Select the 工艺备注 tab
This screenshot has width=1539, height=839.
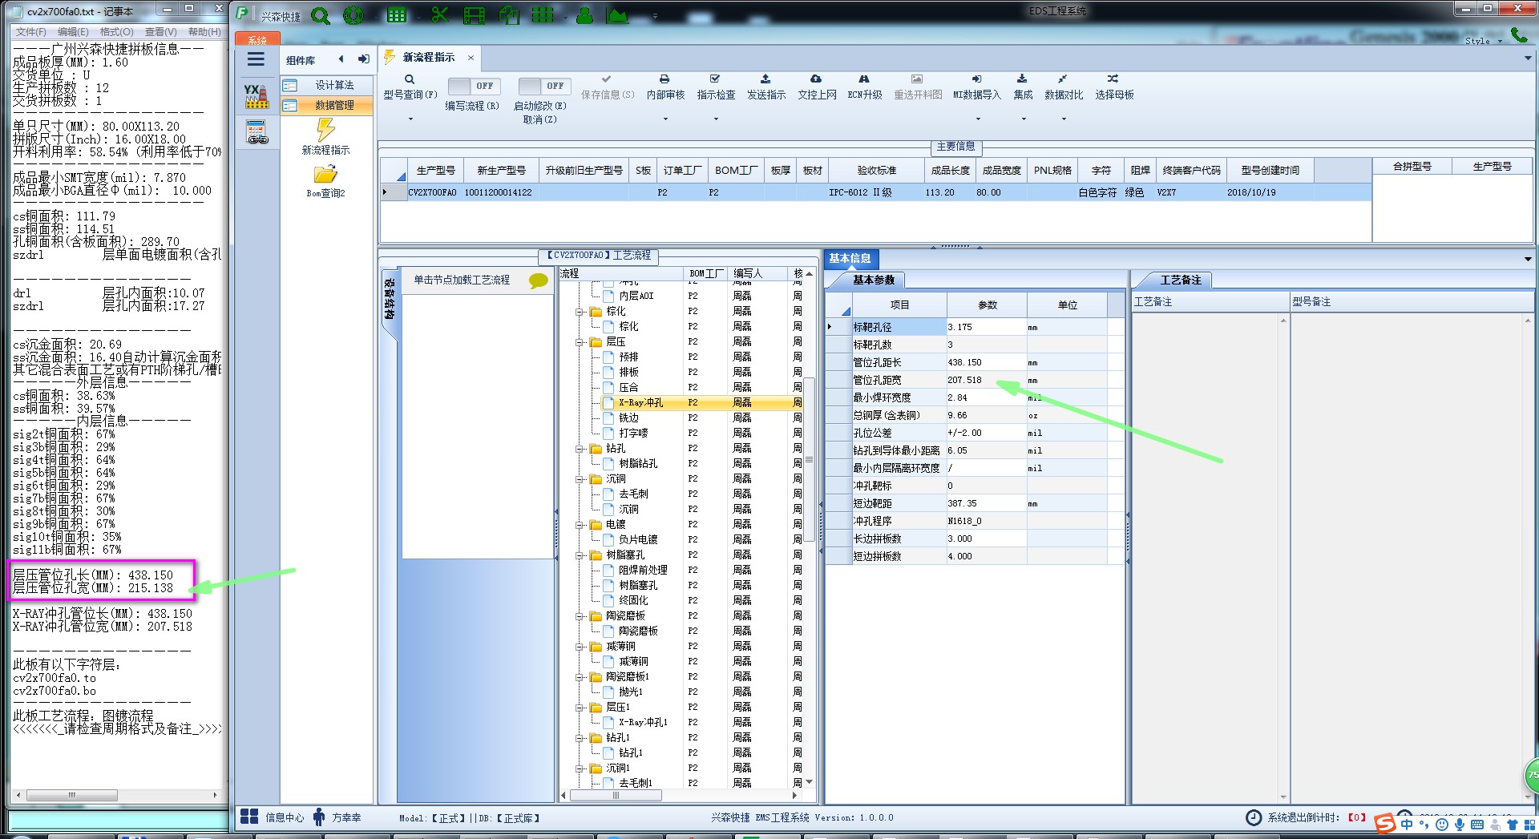pos(1181,280)
